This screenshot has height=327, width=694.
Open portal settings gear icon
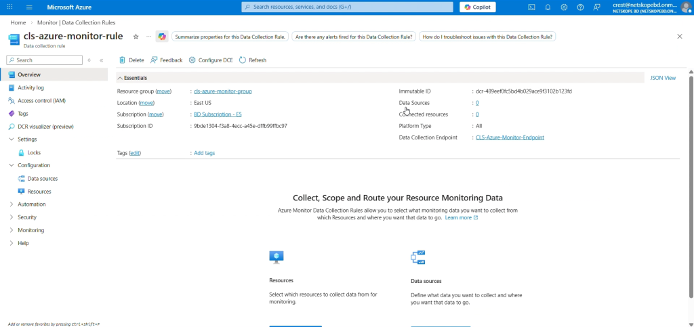point(564,7)
